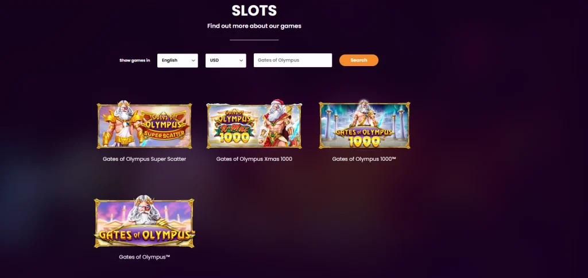Viewport: 588px width, 278px height.
Task: Click the 'Gates of Olympus 1000™' title
Action: pos(364,159)
